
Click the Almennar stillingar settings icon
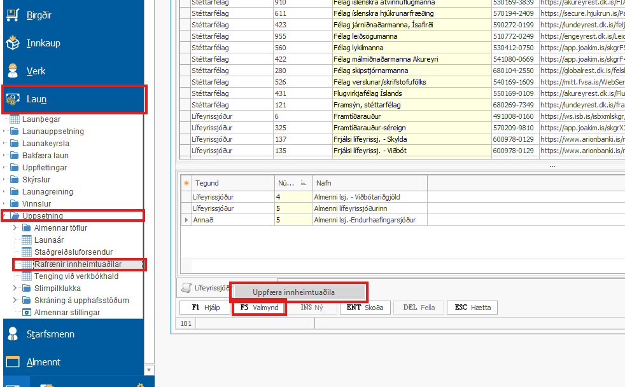pos(27,313)
